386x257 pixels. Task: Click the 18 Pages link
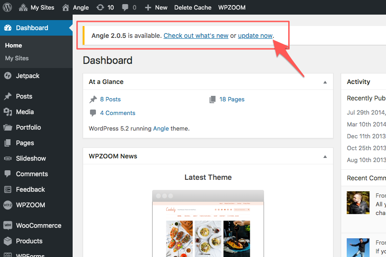coord(232,99)
